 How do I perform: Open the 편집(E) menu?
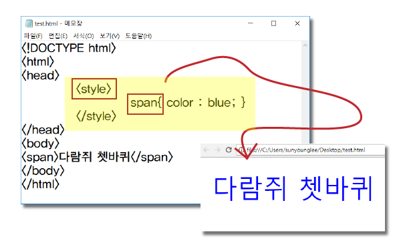57,36
